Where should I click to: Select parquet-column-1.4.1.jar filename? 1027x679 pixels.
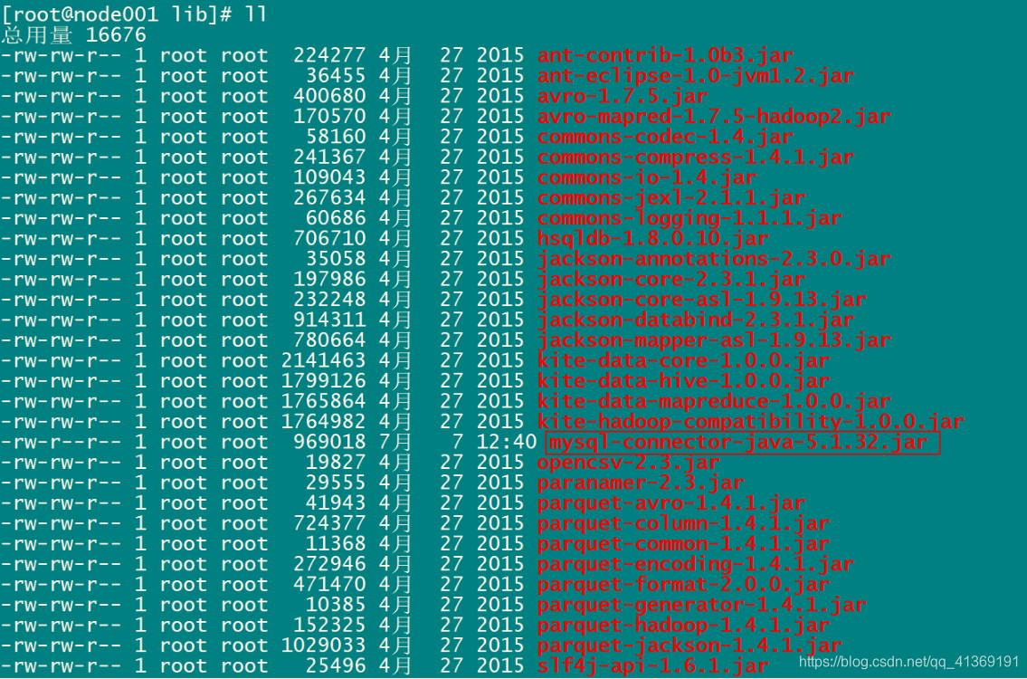click(684, 523)
